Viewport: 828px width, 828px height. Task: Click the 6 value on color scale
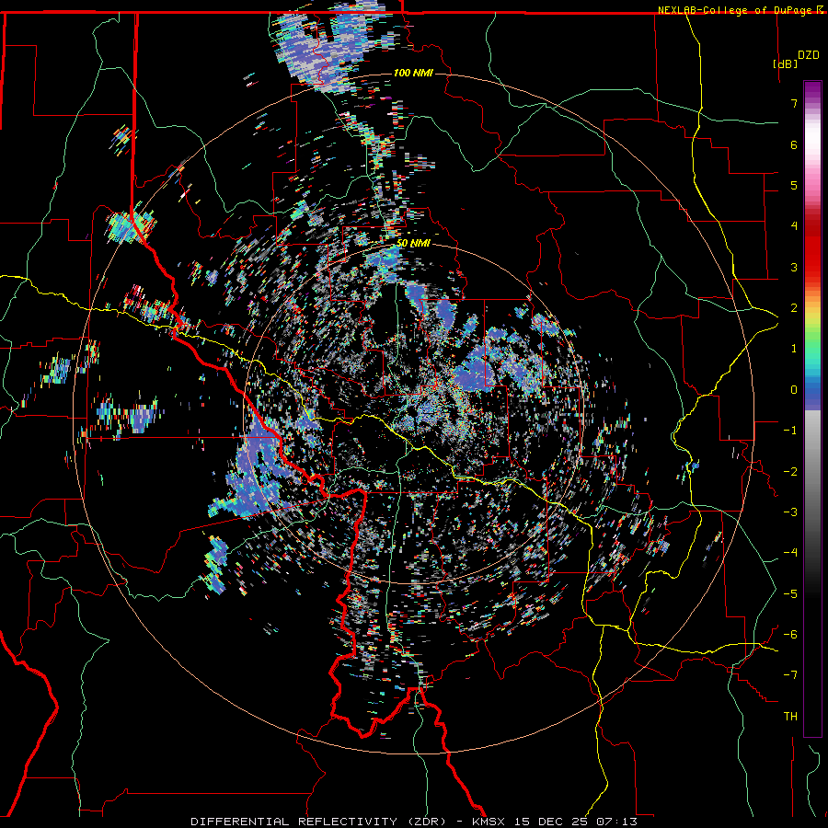(794, 144)
